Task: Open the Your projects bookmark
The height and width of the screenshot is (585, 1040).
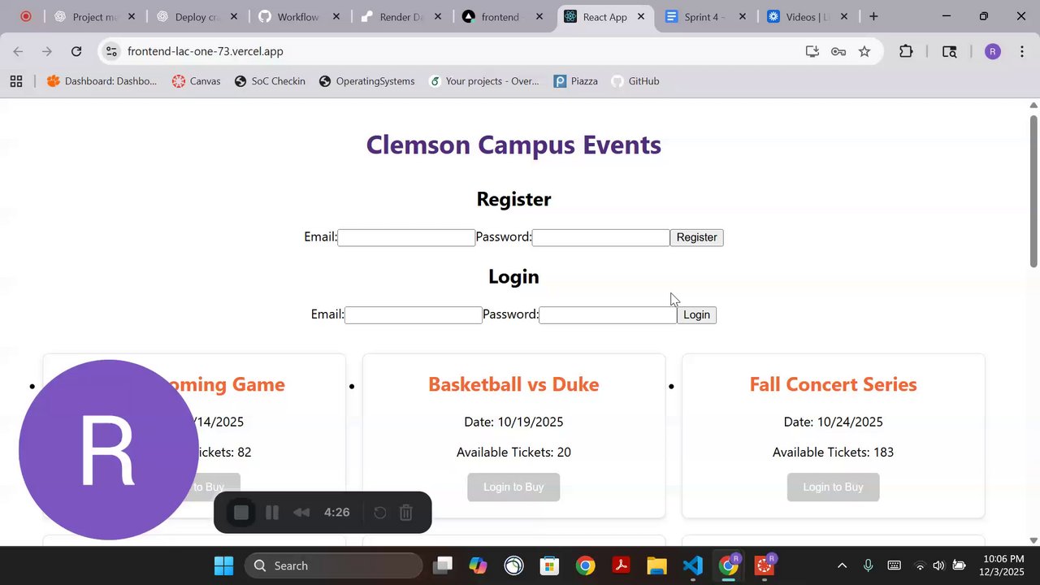Action: click(483, 81)
